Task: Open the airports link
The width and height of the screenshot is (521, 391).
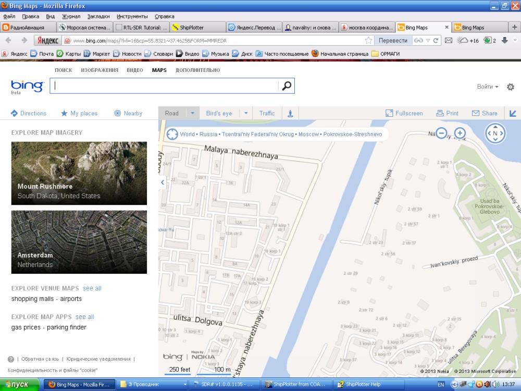Action: click(x=71, y=299)
